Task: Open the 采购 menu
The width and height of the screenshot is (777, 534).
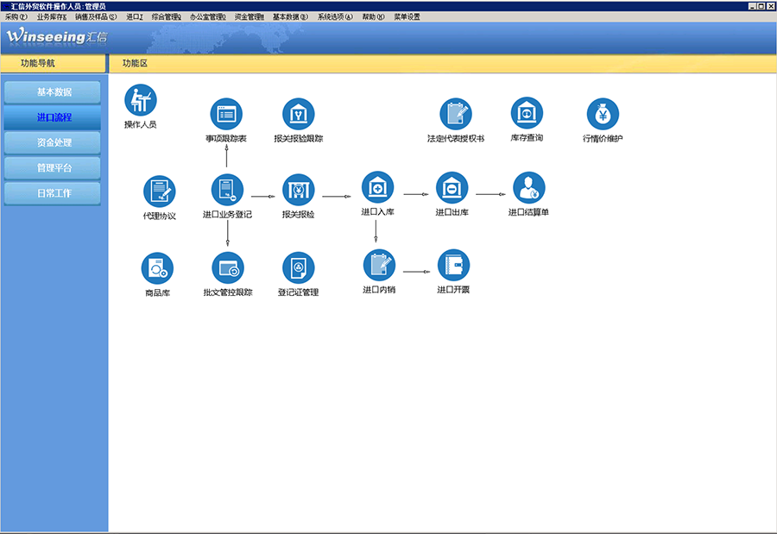Action: pyautogui.click(x=16, y=16)
